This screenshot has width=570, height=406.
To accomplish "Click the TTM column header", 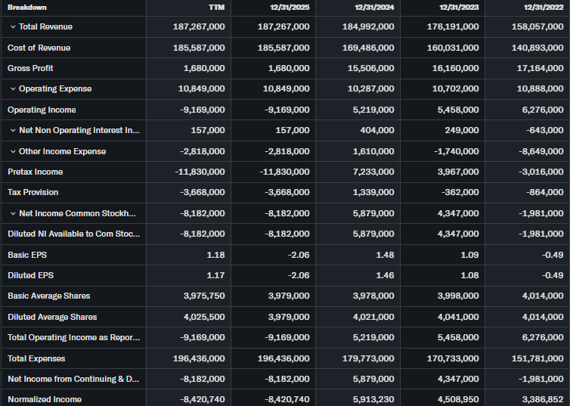I will click(216, 8).
